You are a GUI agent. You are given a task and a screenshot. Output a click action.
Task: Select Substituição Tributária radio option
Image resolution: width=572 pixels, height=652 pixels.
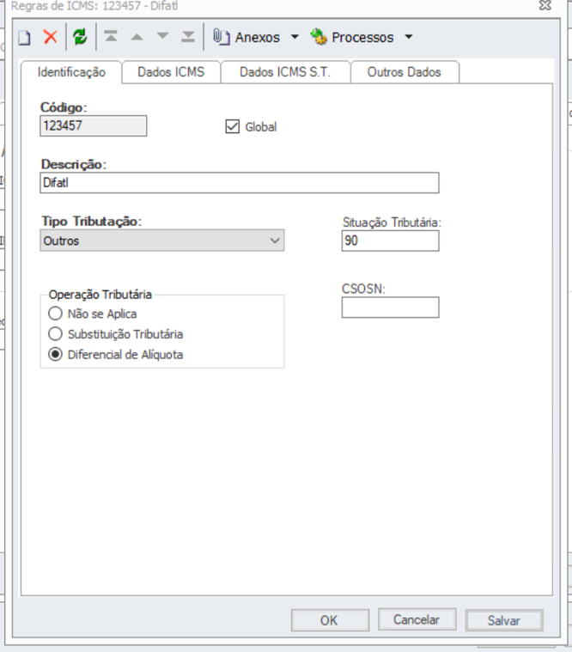pyautogui.click(x=55, y=334)
